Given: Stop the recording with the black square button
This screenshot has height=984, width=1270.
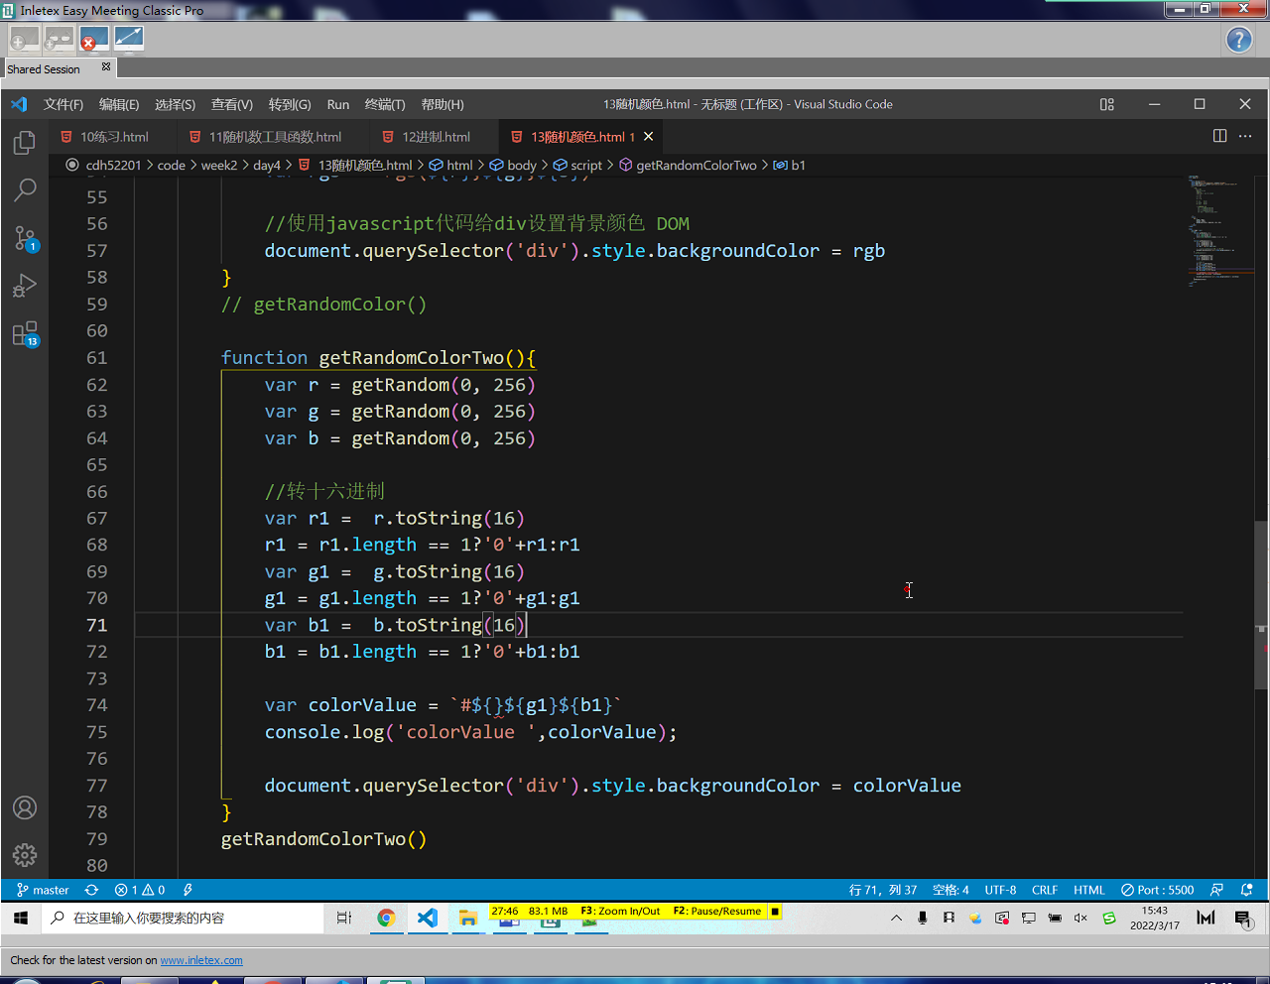Looking at the screenshot, I should point(775,911).
